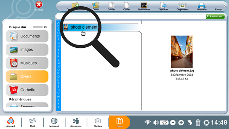Open Wi-Fi settings icon

tap(148, 123)
